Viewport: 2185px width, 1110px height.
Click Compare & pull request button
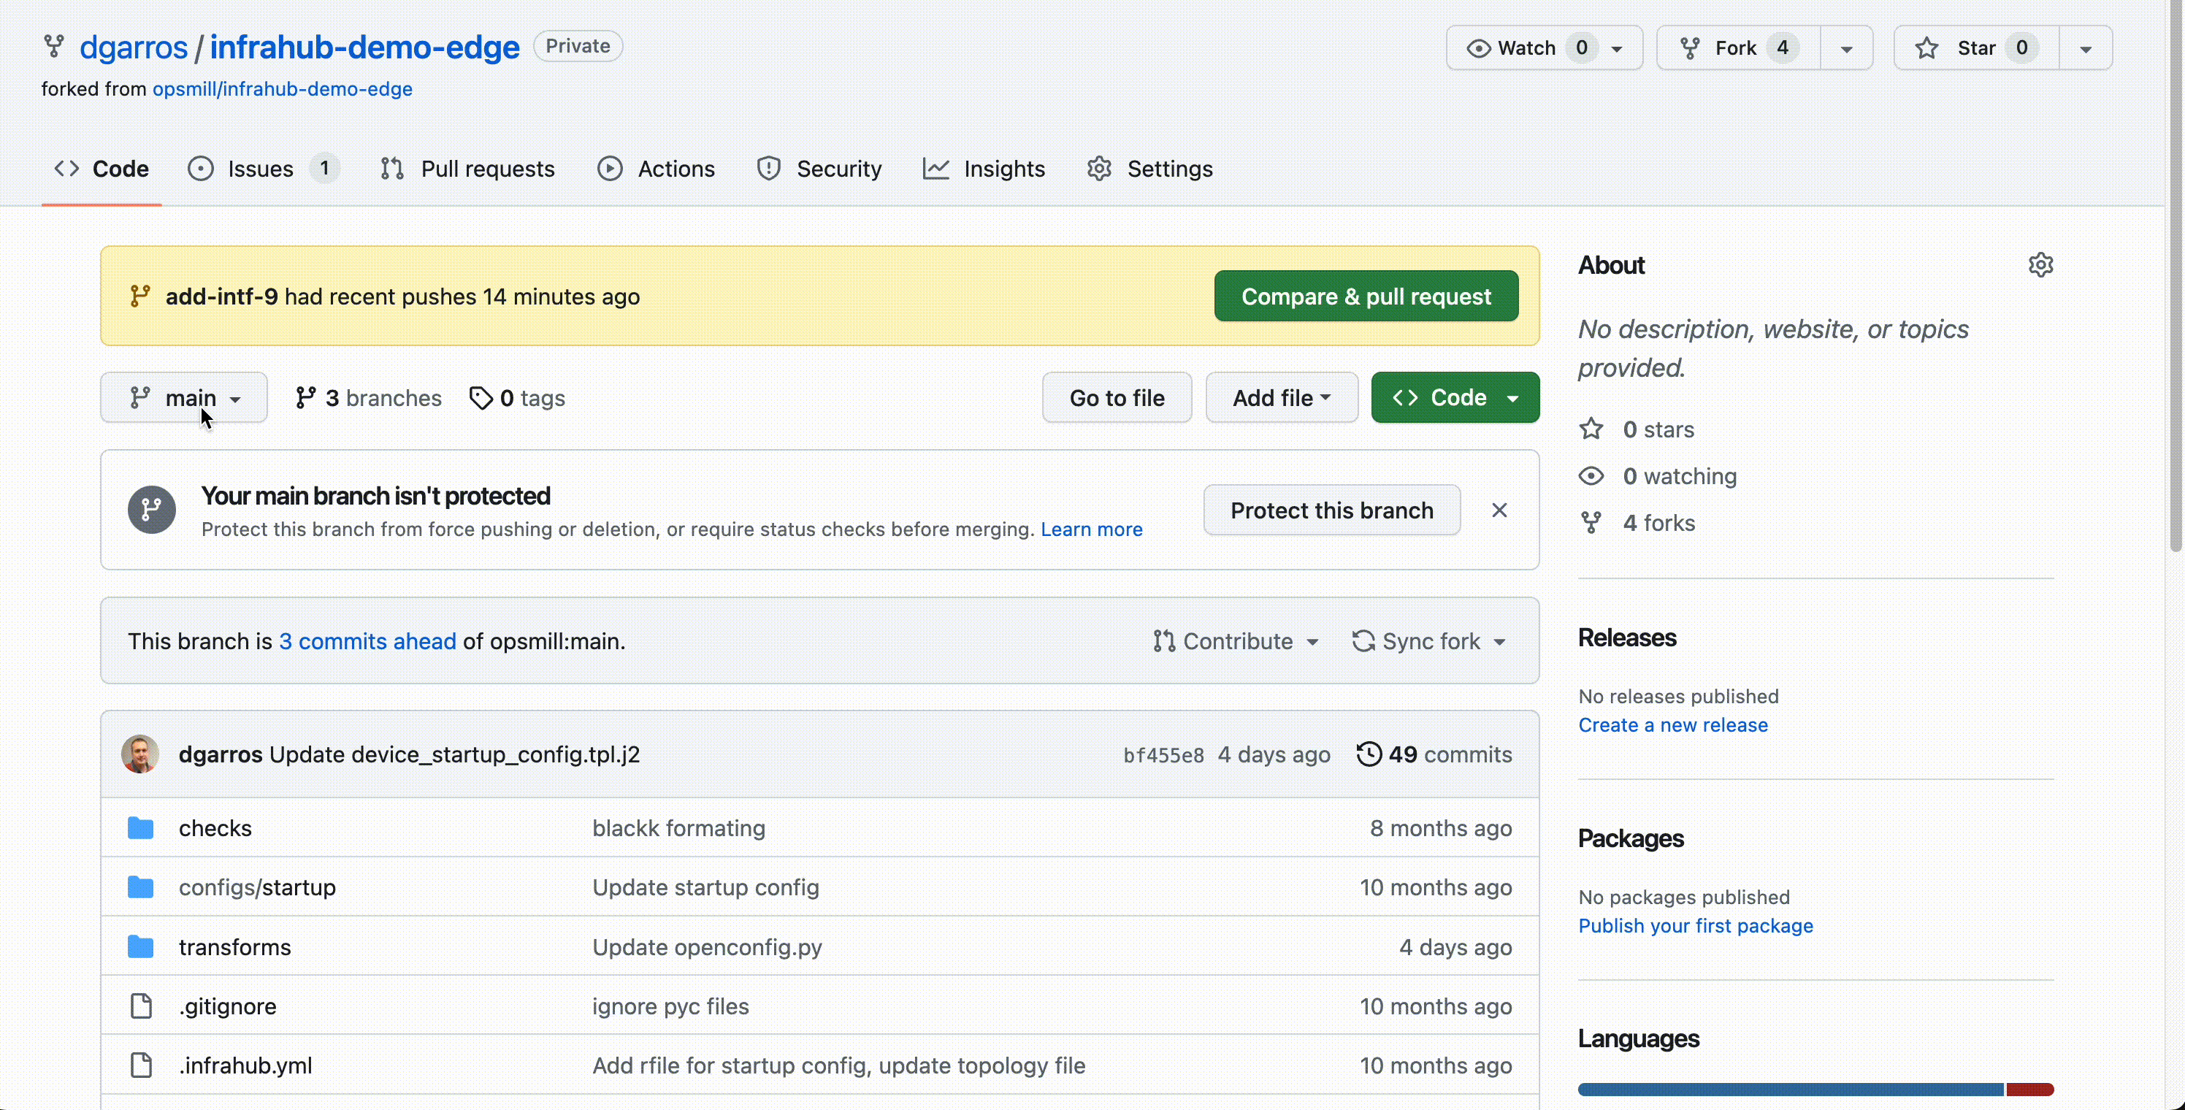(x=1366, y=296)
